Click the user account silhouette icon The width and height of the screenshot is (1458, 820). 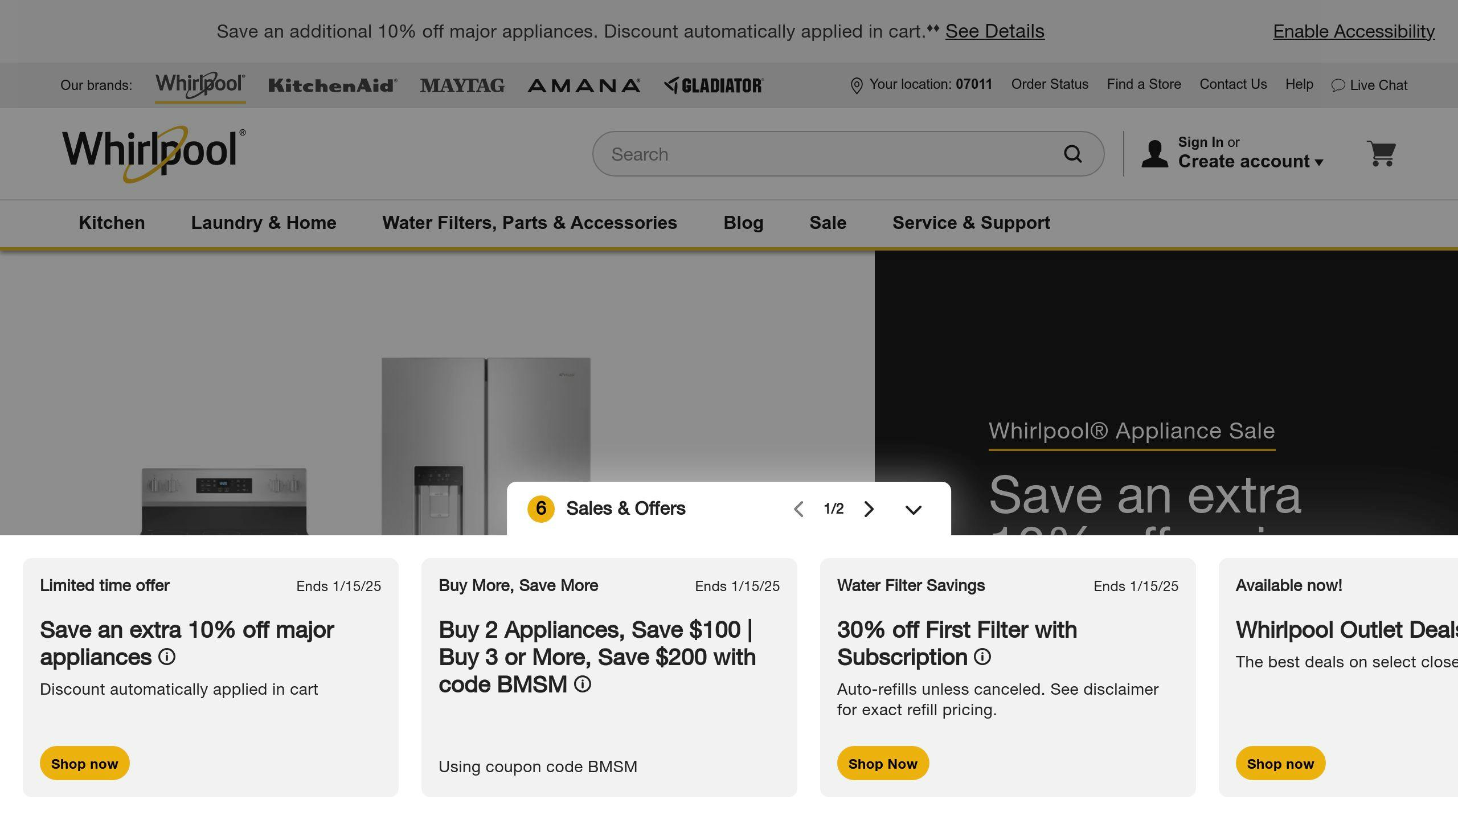click(1154, 154)
